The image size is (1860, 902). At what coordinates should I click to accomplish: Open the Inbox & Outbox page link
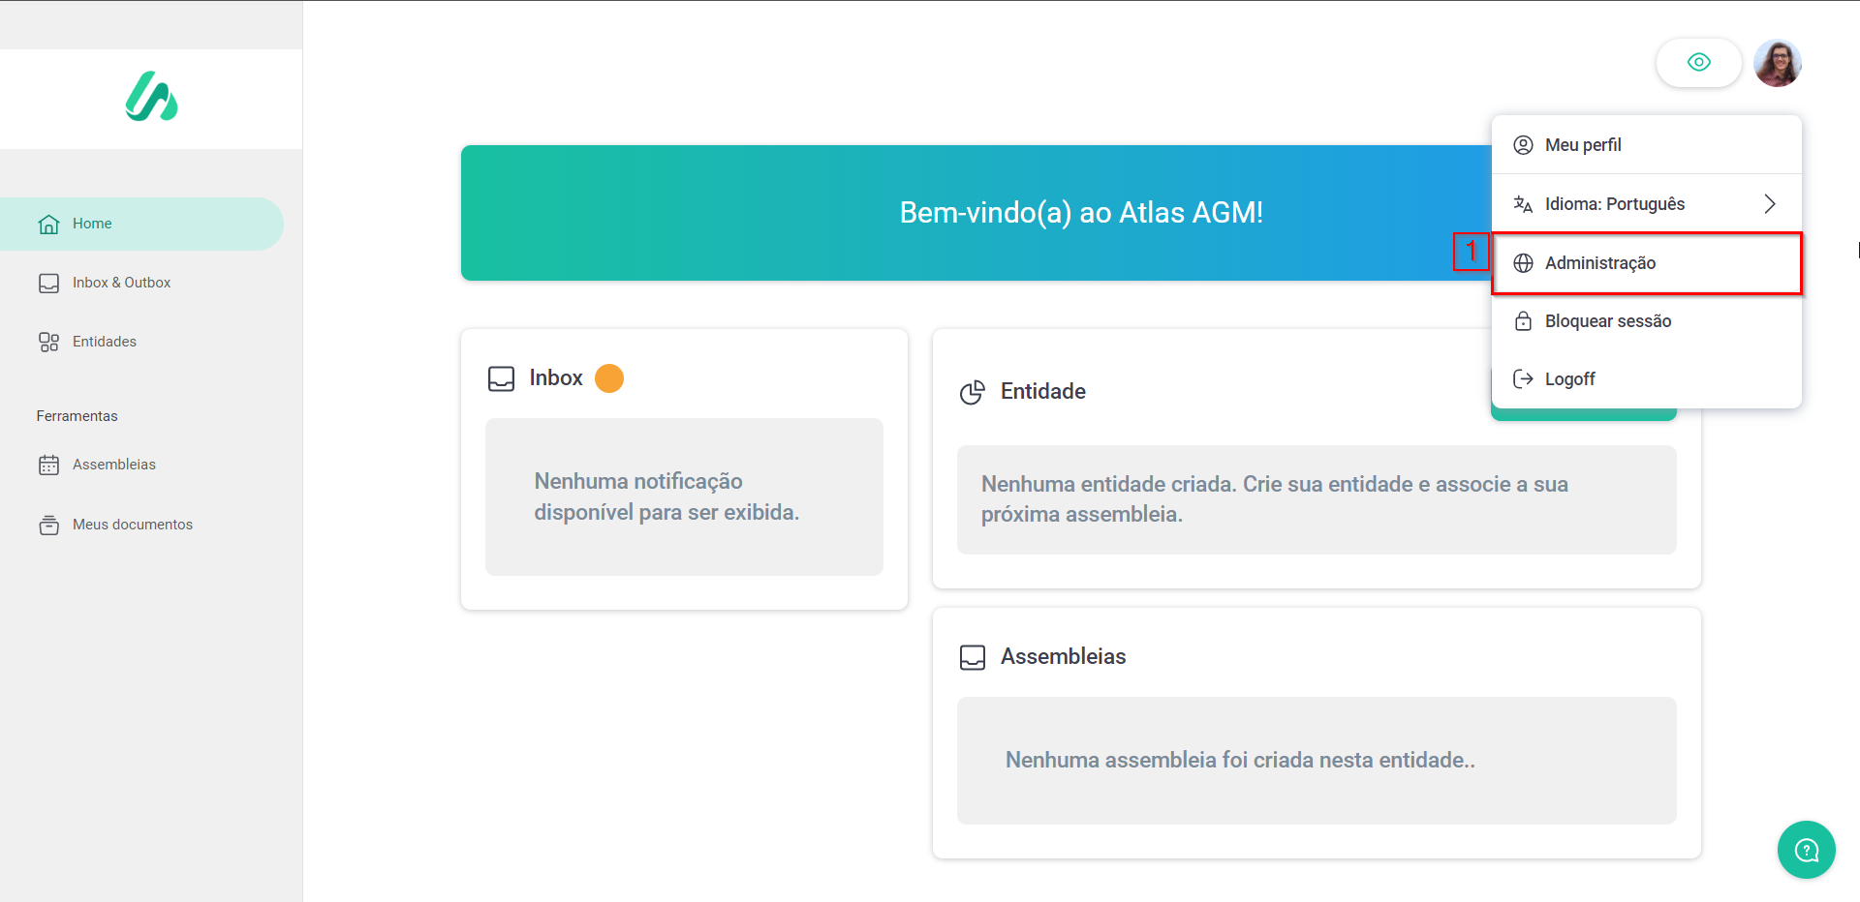121,283
